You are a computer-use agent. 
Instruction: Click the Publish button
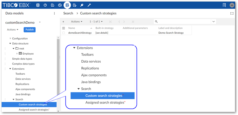[x=30, y=30]
